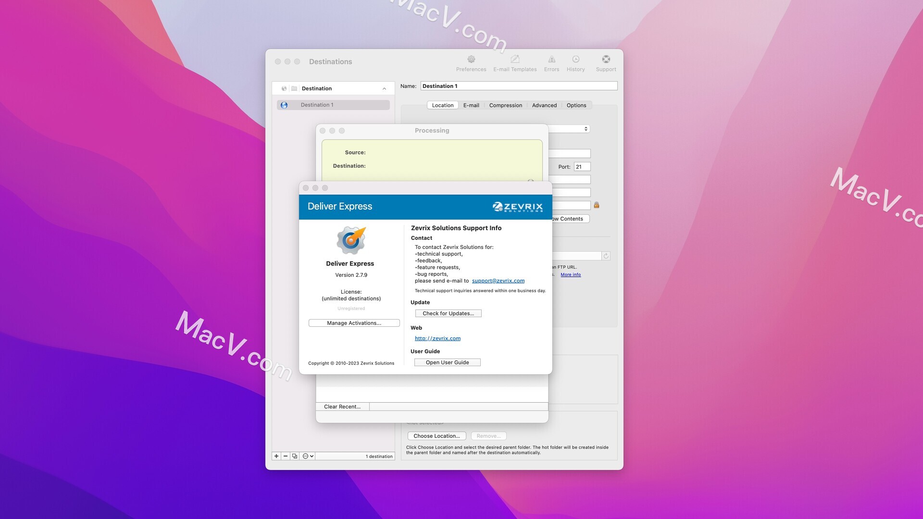Collapse the Destination list header chevron
This screenshot has height=519, width=923.
(x=384, y=88)
